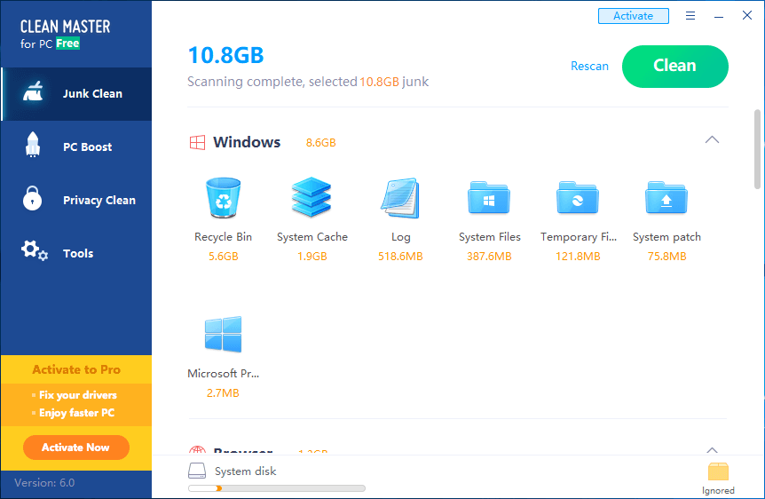Click the Junk Clean broom icon
This screenshot has width=765, height=499.
click(33, 91)
